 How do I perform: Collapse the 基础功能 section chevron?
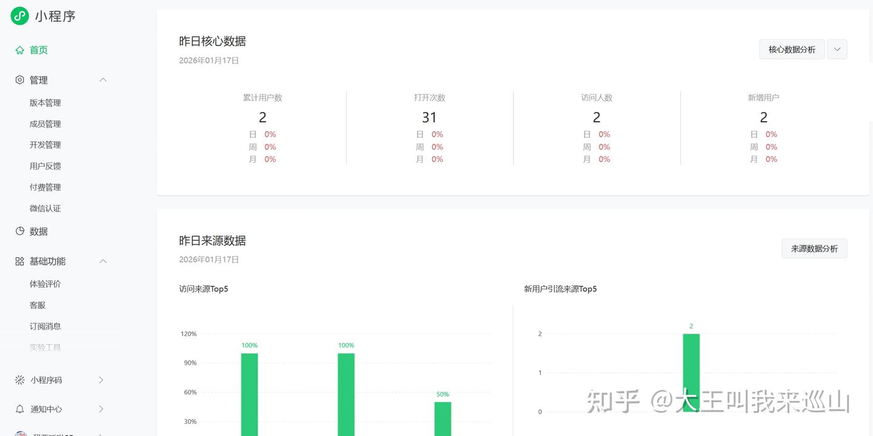pyautogui.click(x=103, y=261)
